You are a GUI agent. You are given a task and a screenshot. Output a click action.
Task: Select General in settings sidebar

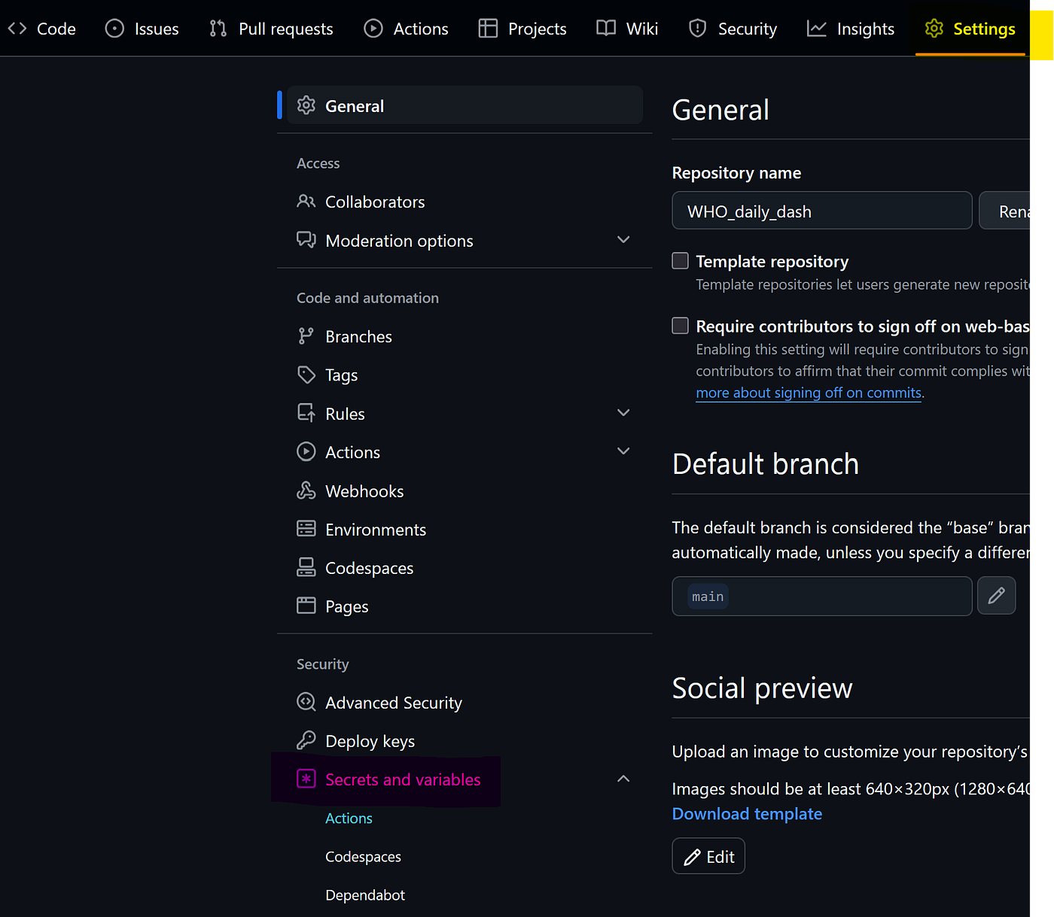tap(465, 105)
